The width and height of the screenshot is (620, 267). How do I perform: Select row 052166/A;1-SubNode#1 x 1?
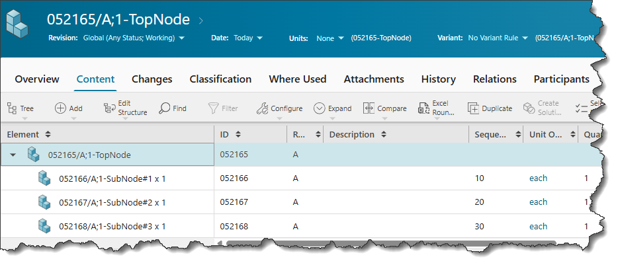point(112,178)
